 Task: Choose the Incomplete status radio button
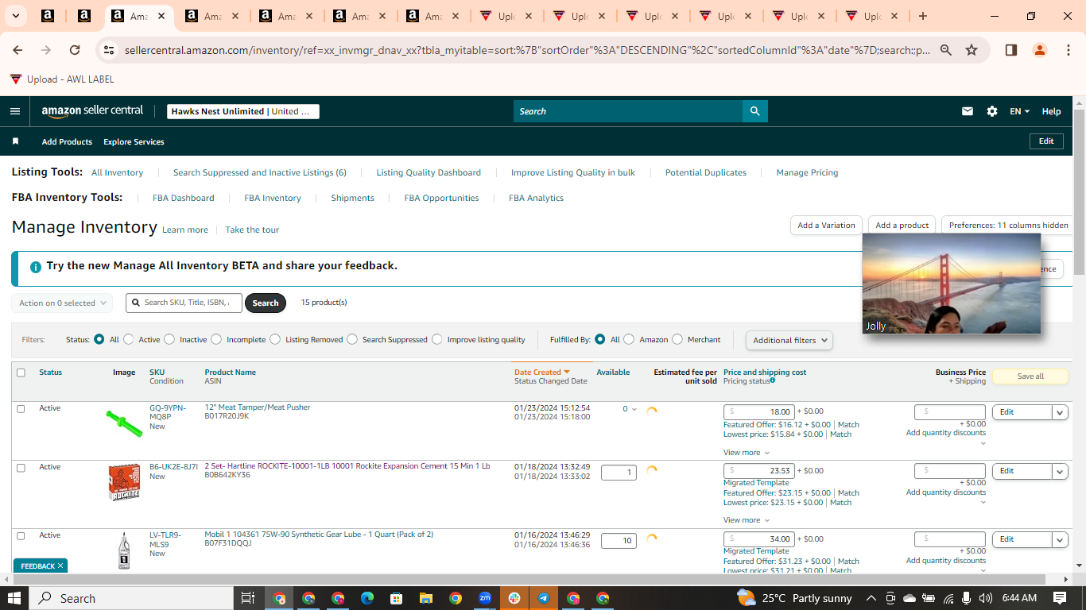[x=216, y=339]
